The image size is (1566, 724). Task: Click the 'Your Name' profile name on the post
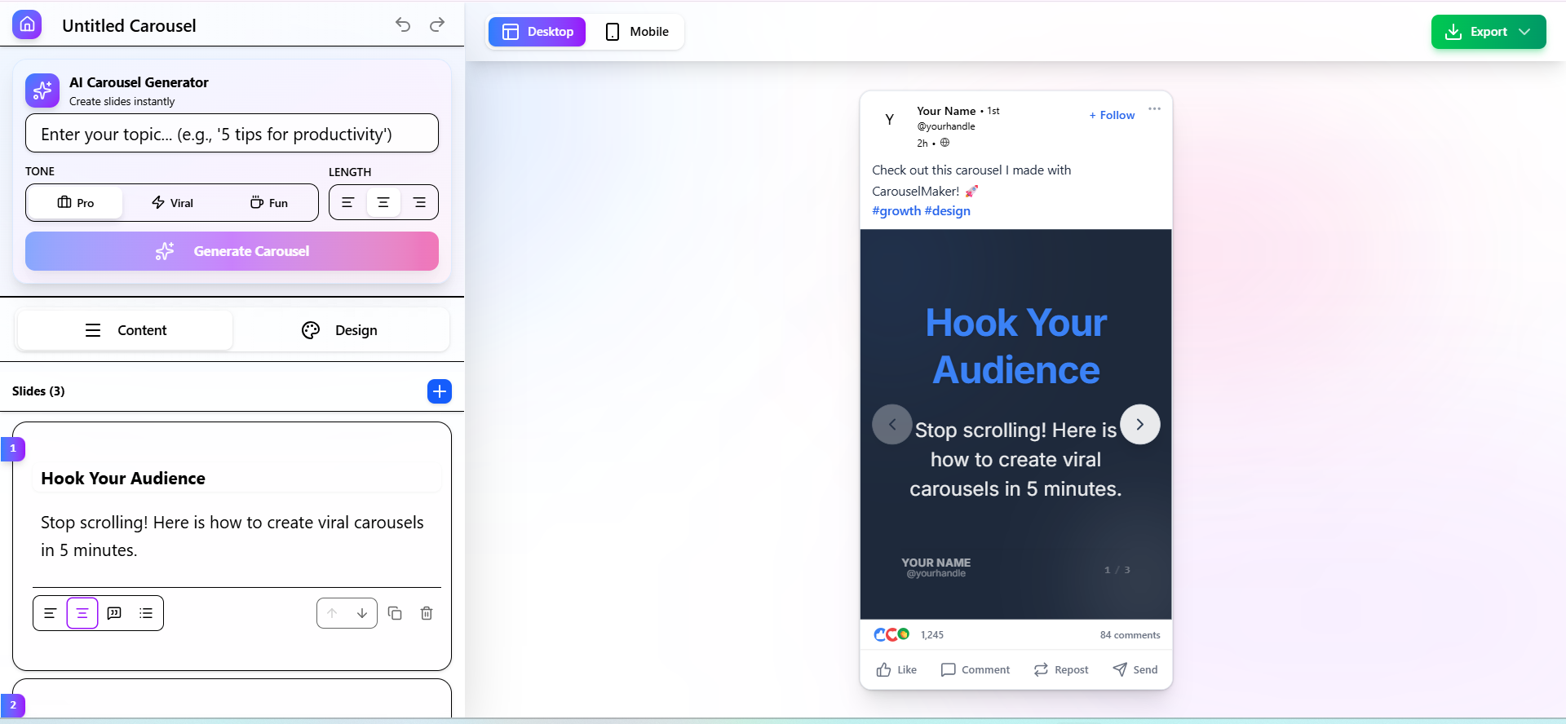pyautogui.click(x=946, y=111)
